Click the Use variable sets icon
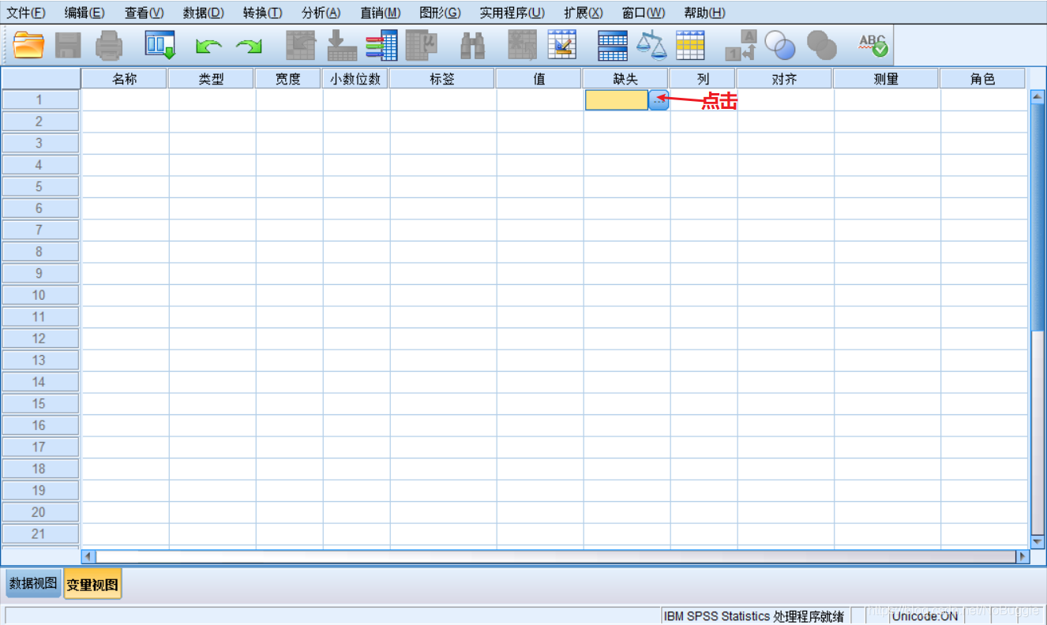Screen dimensions: 1047x625 pos(780,45)
